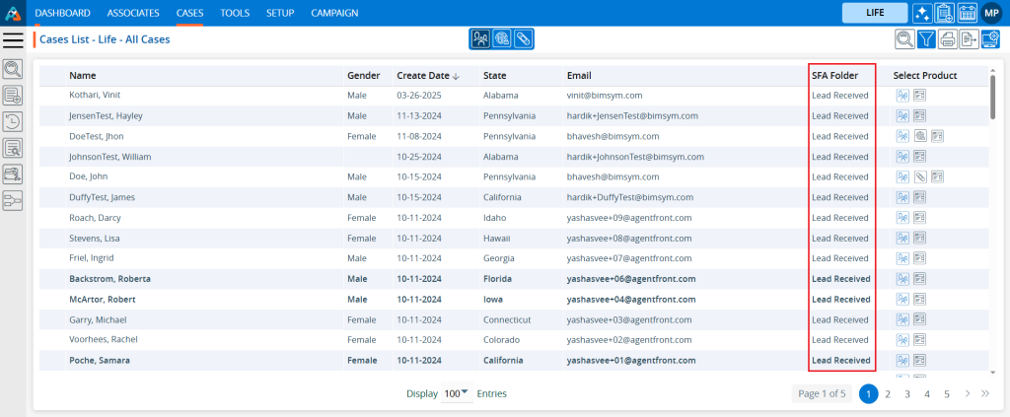The image size is (1010, 417).
Task: Click the LIFE selector button
Action: click(874, 13)
